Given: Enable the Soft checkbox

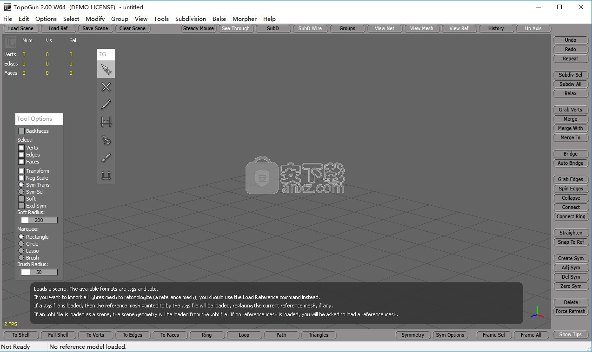Looking at the screenshot, I should click(x=21, y=199).
